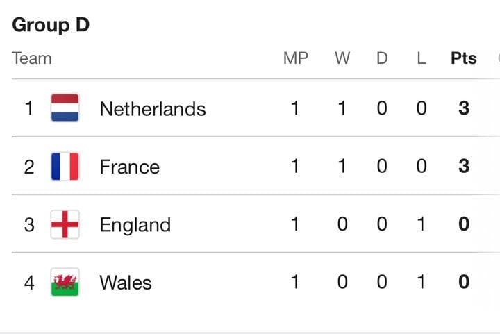Click the MP column header

pyautogui.click(x=296, y=58)
